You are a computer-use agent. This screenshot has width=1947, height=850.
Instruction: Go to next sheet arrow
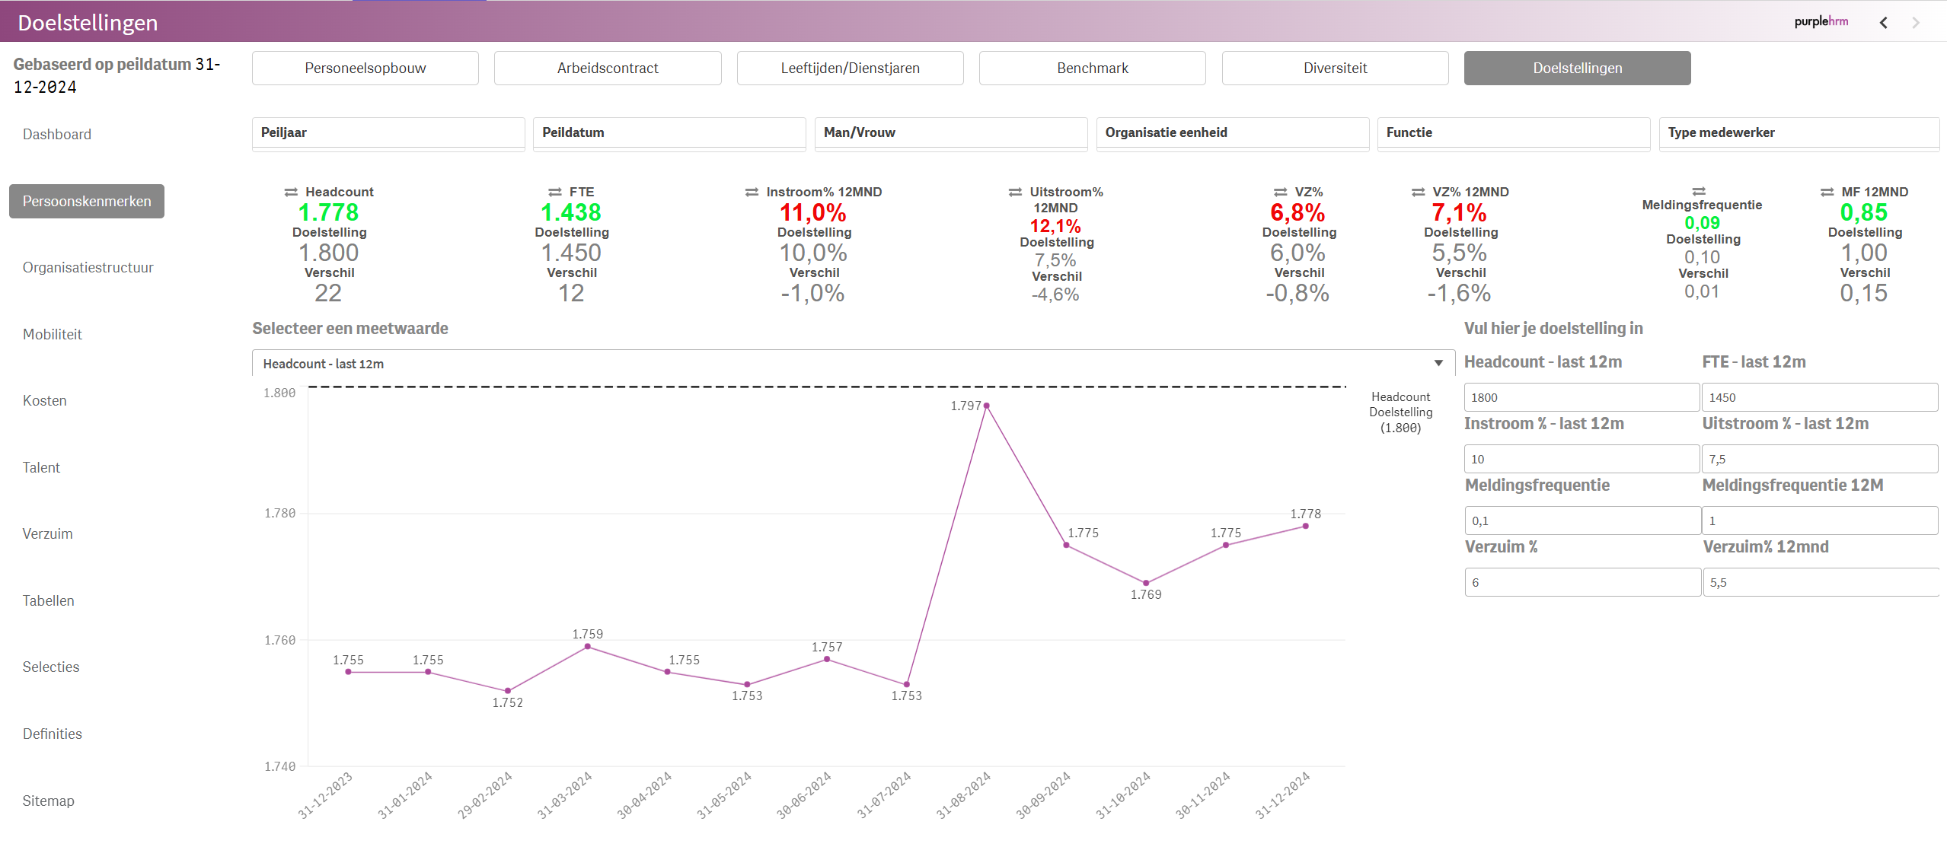tap(1916, 23)
